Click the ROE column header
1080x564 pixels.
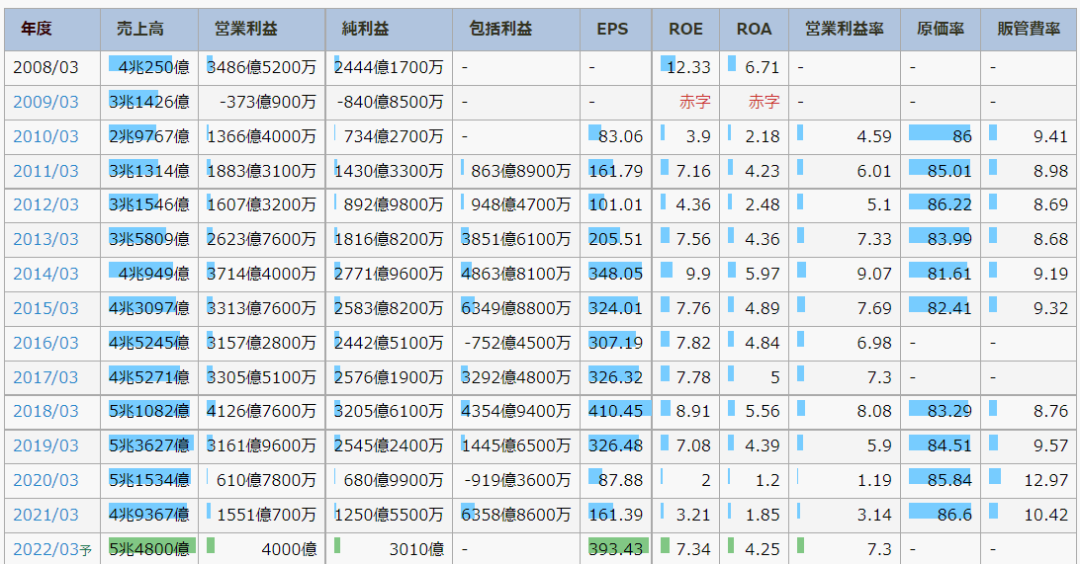686,29
